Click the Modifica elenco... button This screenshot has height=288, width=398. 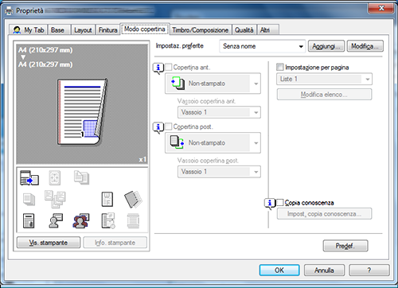[x=324, y=95]
